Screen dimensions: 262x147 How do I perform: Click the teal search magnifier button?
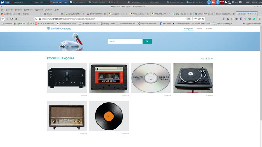[x=147, y=41]
